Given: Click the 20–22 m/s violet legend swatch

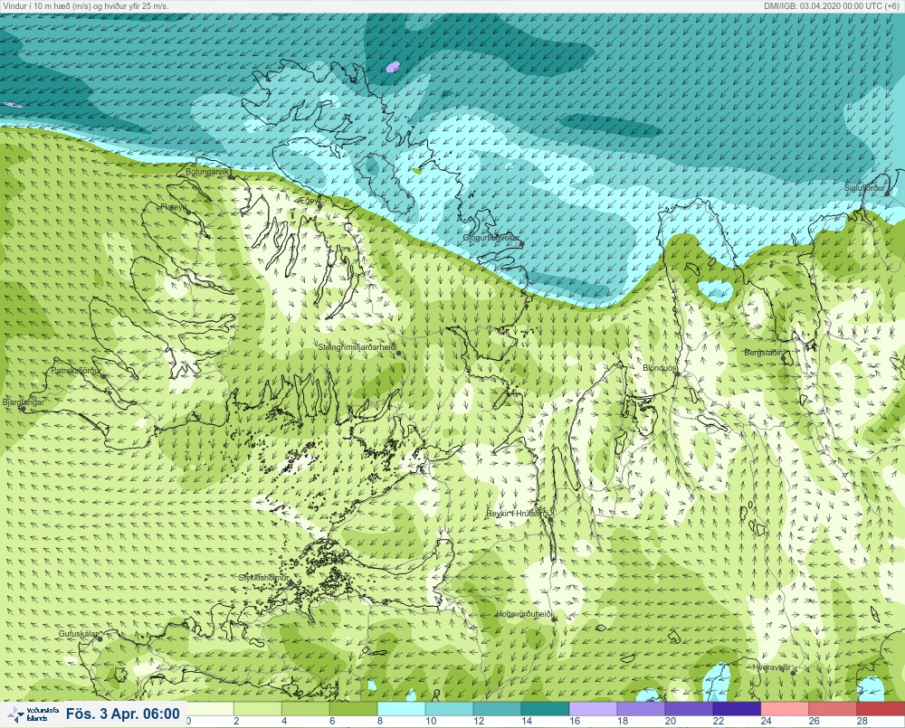Looking at the screenshot, I should click(689, 708).
